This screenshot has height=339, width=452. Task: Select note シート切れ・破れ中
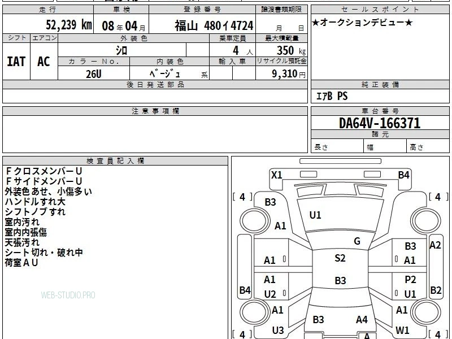coord(44,253)
